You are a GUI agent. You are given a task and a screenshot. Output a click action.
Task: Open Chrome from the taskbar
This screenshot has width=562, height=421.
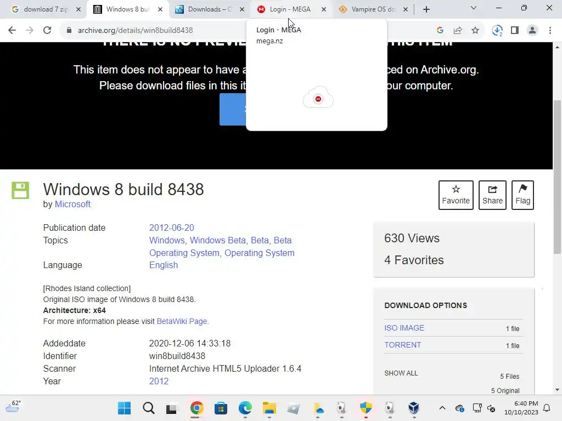[197, 408]
